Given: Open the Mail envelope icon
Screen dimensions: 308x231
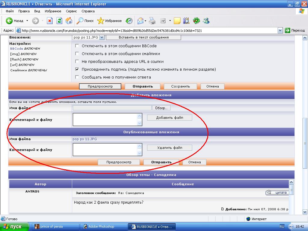Looking at the screenshot, I should click(140, 21).
